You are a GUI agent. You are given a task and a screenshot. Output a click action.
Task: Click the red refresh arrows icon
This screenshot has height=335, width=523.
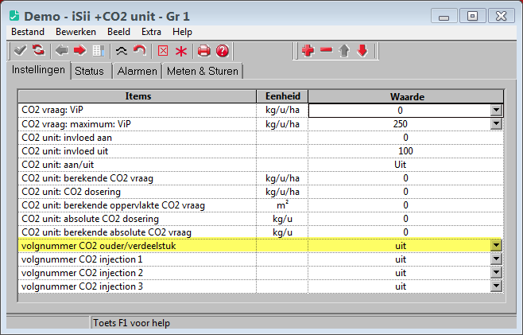(38, 50)
